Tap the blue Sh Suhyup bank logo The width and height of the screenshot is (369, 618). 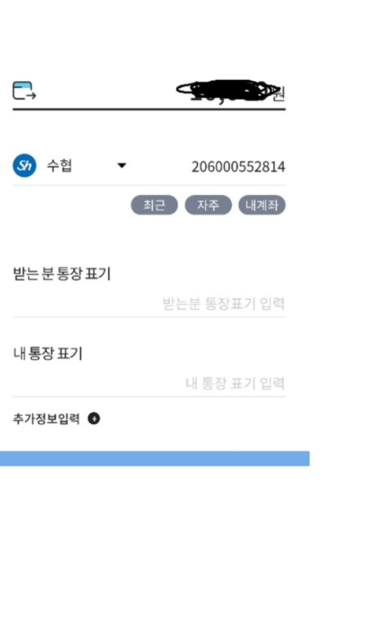point(24,165)
